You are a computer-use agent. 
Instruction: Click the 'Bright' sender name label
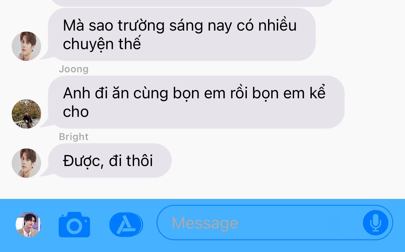74,137
